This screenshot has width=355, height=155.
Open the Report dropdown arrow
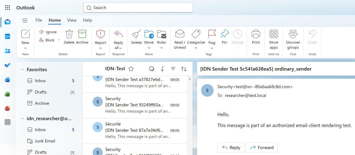pyautogui.click(x=101, y=48)
